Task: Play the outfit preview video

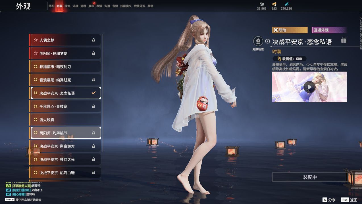Action: coord(309,87)
